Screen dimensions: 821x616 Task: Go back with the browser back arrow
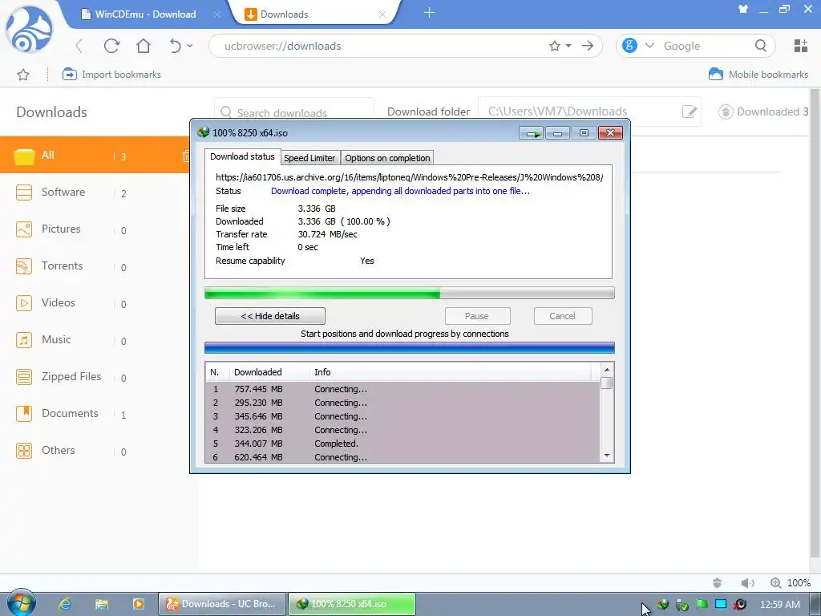coord(79,46)
